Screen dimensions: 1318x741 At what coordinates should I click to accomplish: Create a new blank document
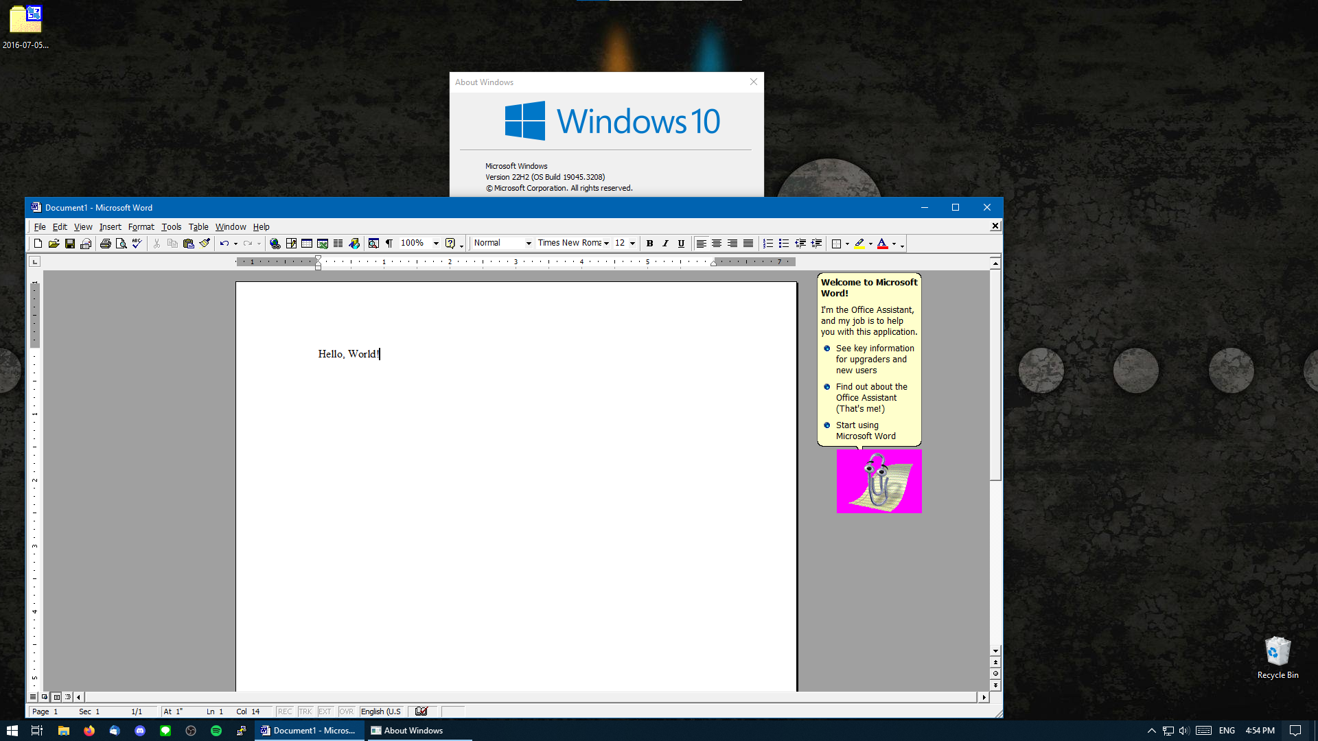[x=38, y=244]
